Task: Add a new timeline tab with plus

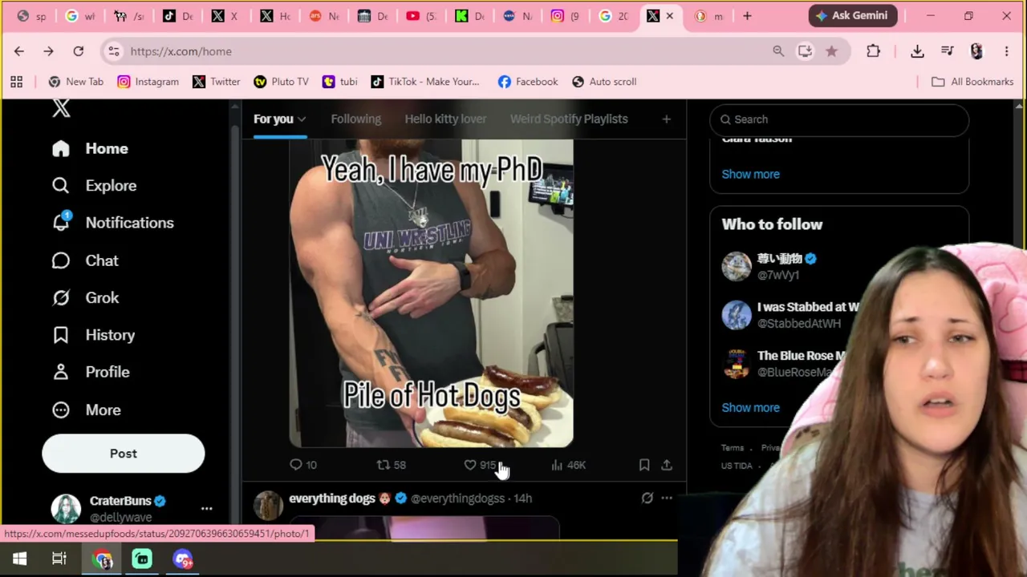Action: (666, 119)
